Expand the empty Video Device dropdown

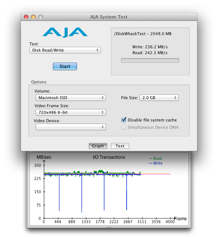(71, 127)
